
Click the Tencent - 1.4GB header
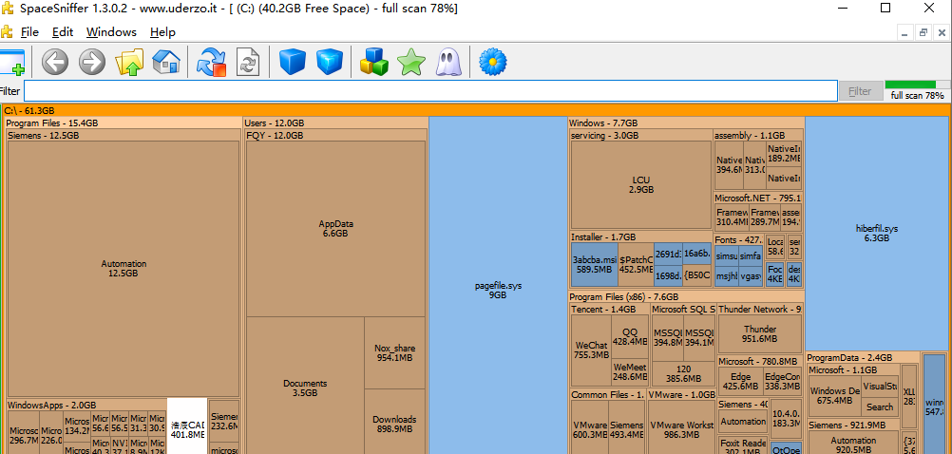click(x=609, y=309)
